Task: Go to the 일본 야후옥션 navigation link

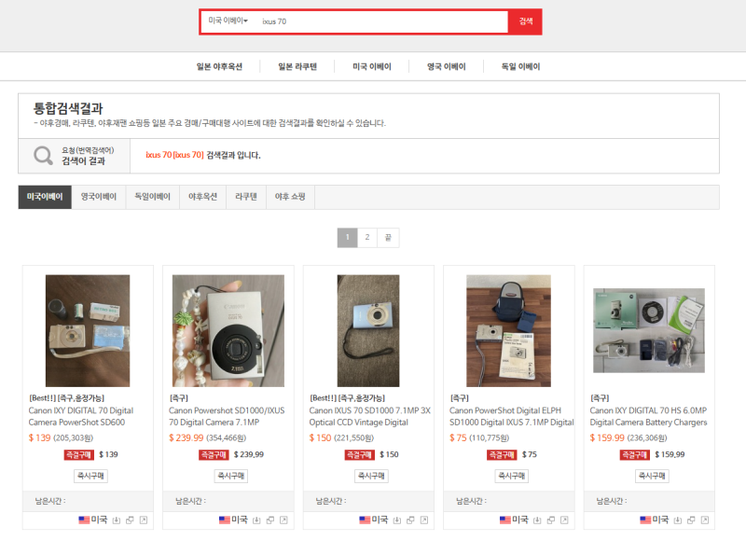Action: tap(219, 66)
